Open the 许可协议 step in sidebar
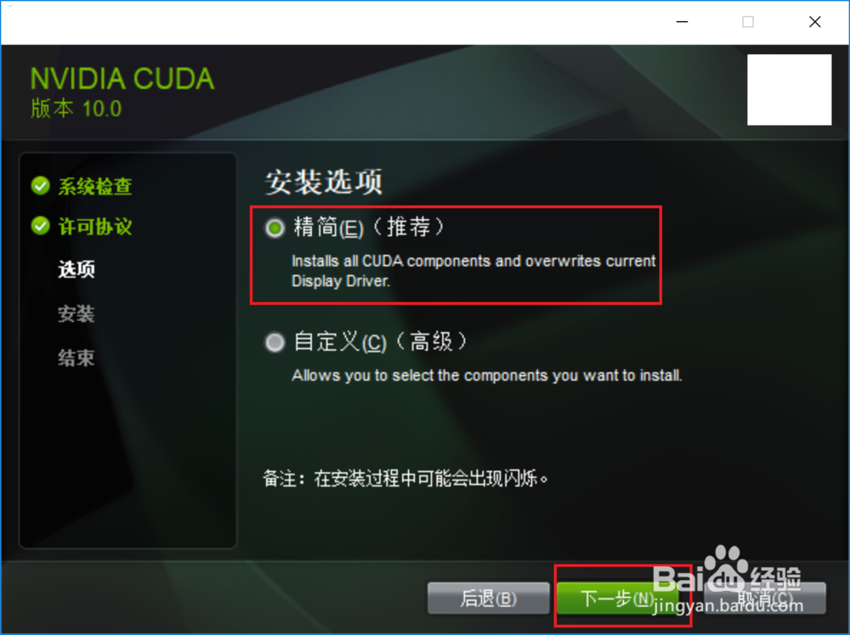Screen dimensions: 850x635 pyautogui.click(x=95, y=227)
